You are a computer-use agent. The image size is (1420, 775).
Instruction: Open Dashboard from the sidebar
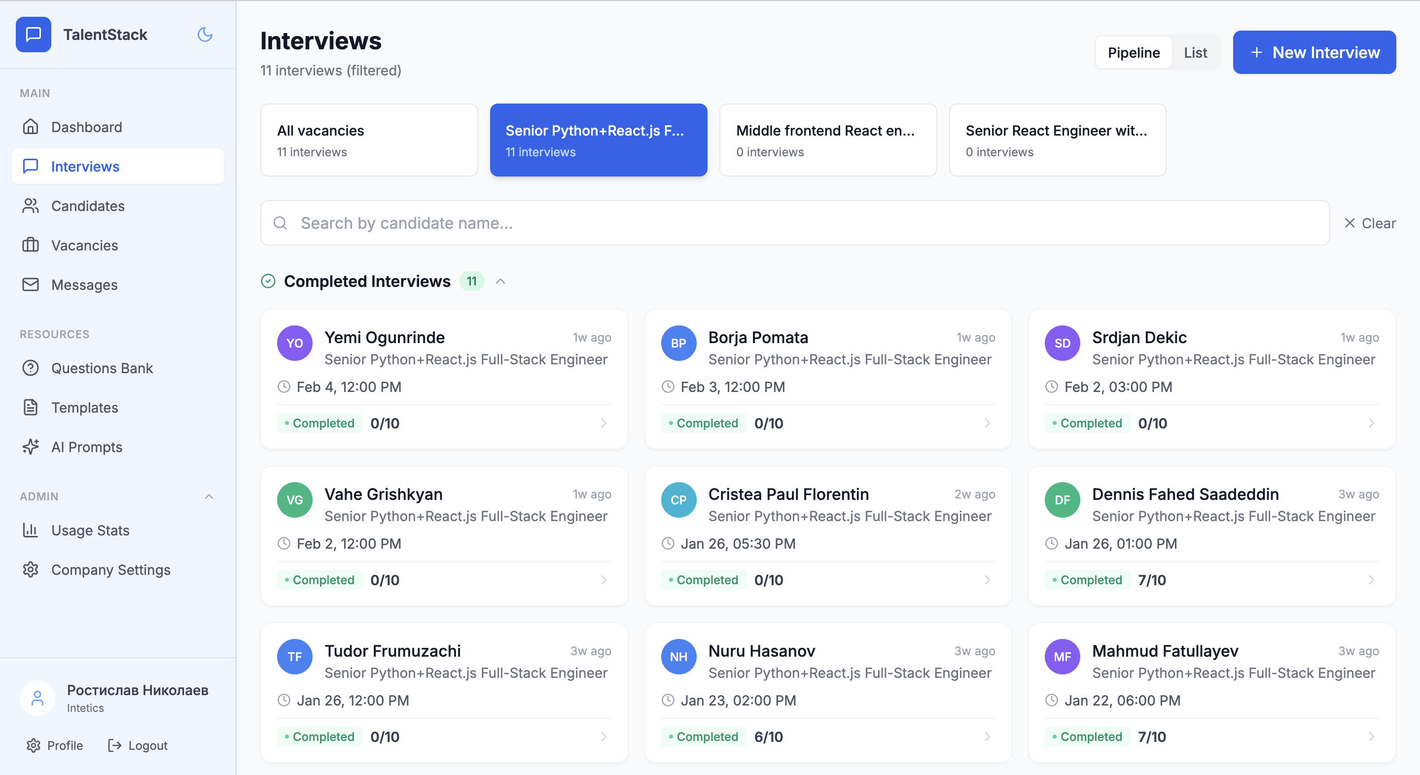click(x=87, y=127)
